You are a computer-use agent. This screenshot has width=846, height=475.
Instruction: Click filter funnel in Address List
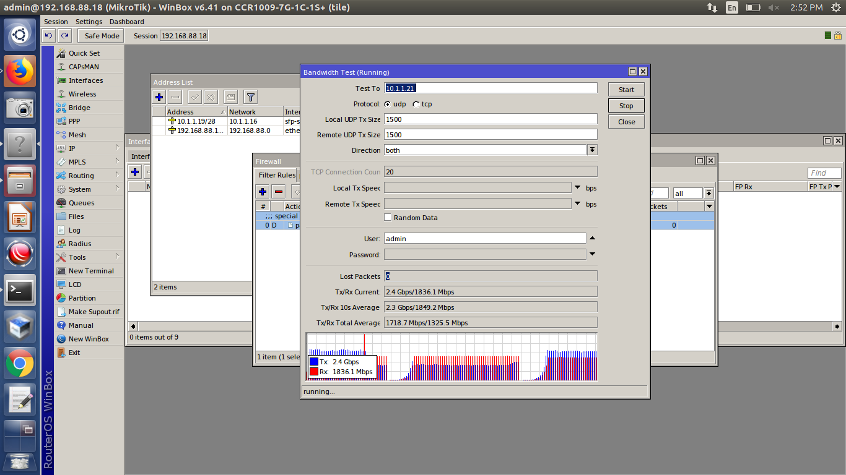pyautogui.click(x=250, y=97)
